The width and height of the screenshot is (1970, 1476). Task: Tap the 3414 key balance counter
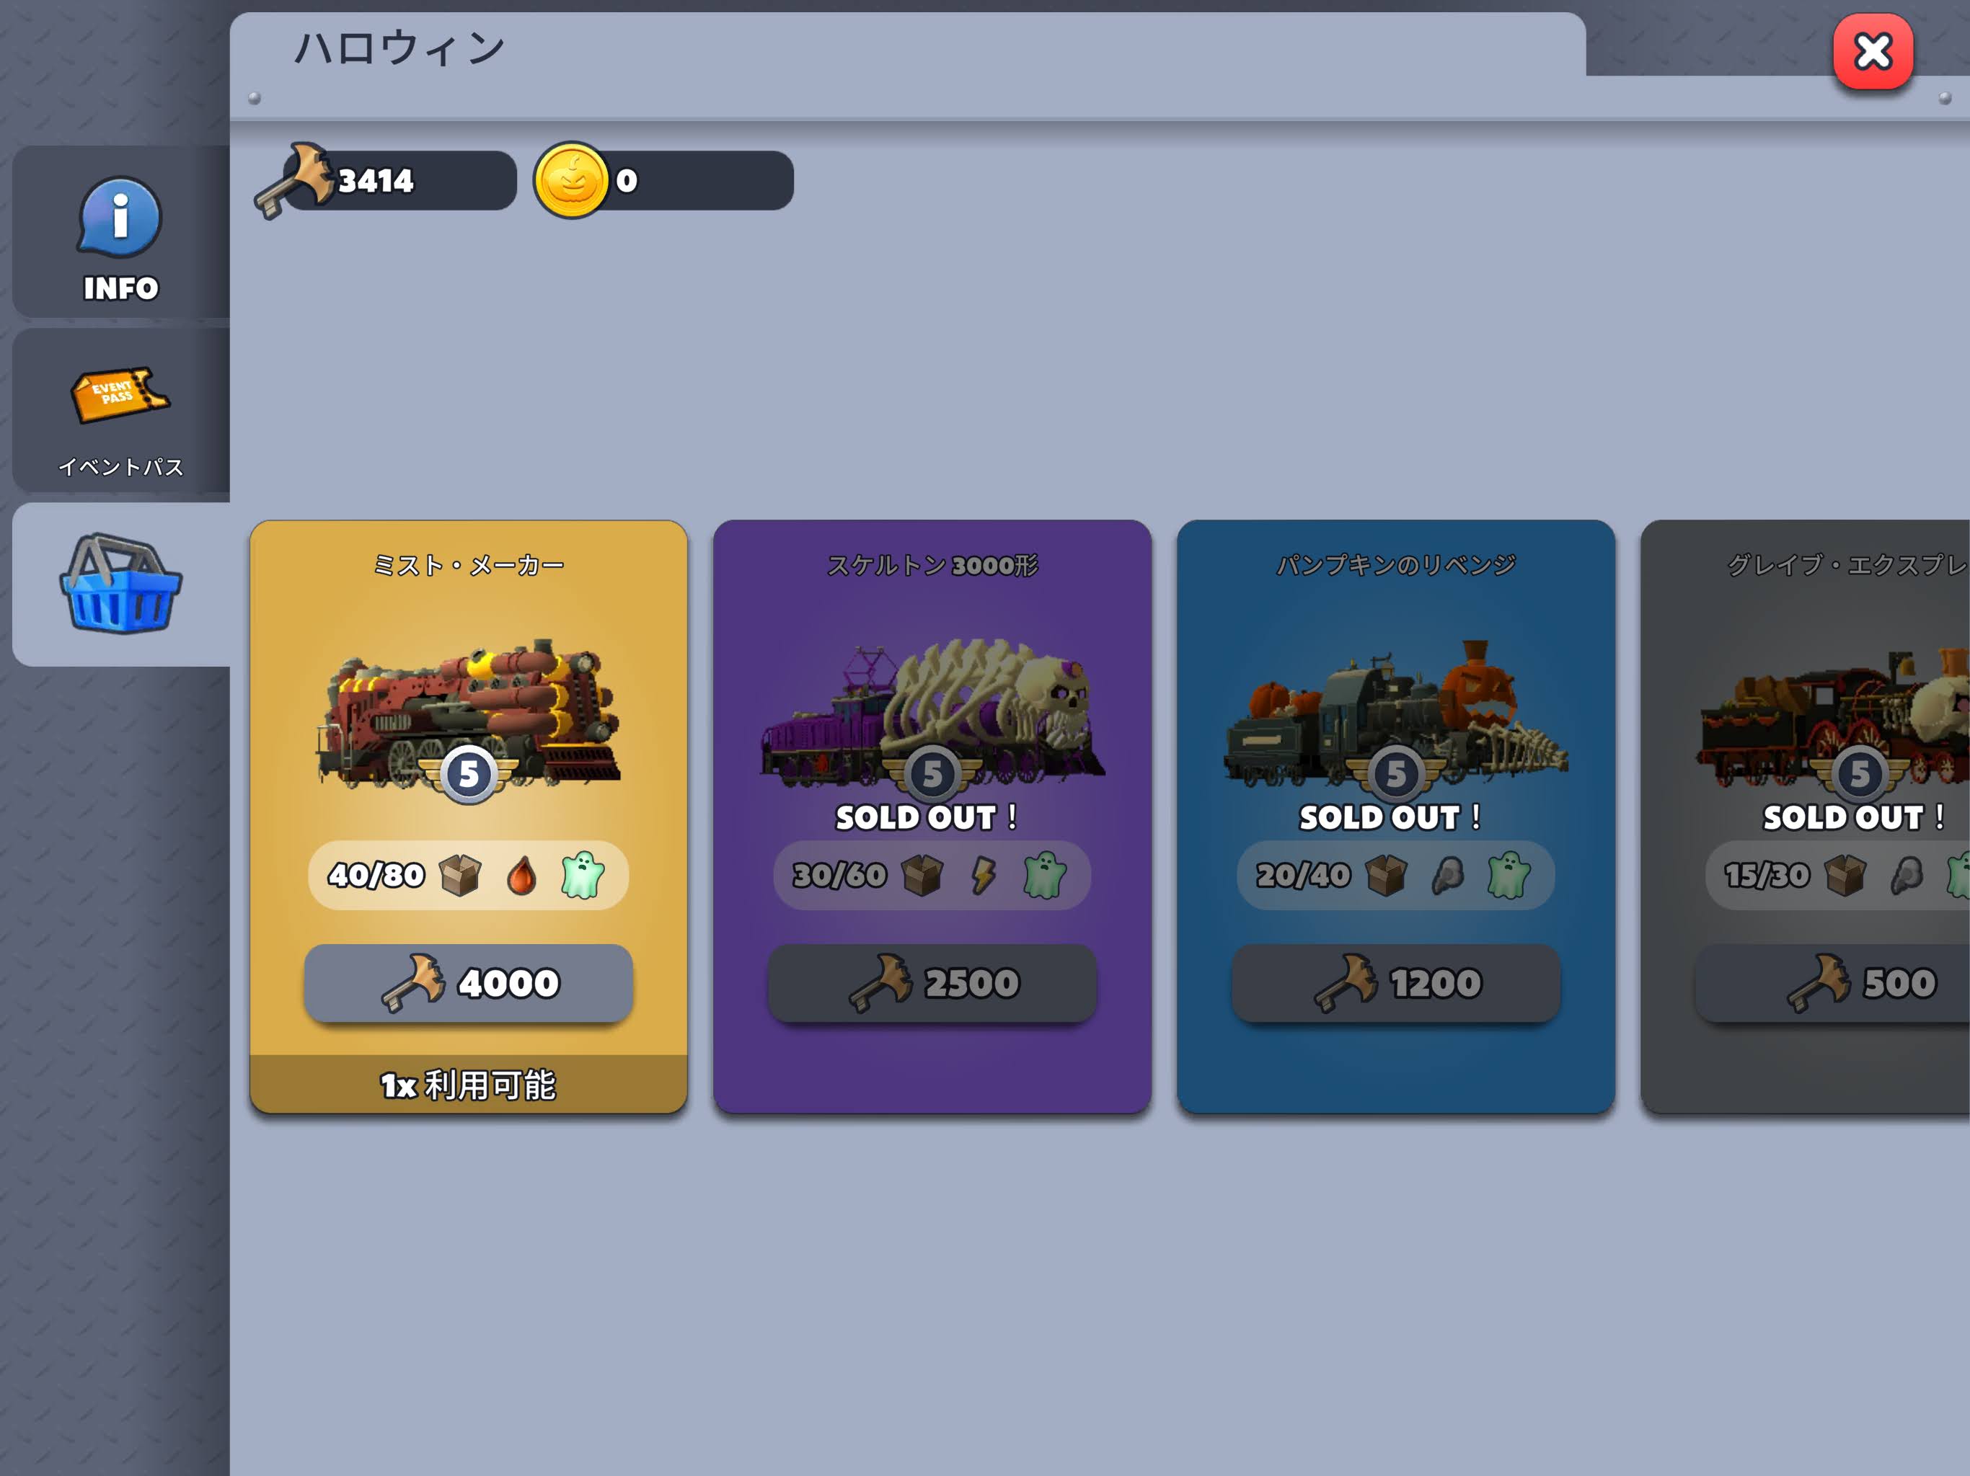pos(397,181)
